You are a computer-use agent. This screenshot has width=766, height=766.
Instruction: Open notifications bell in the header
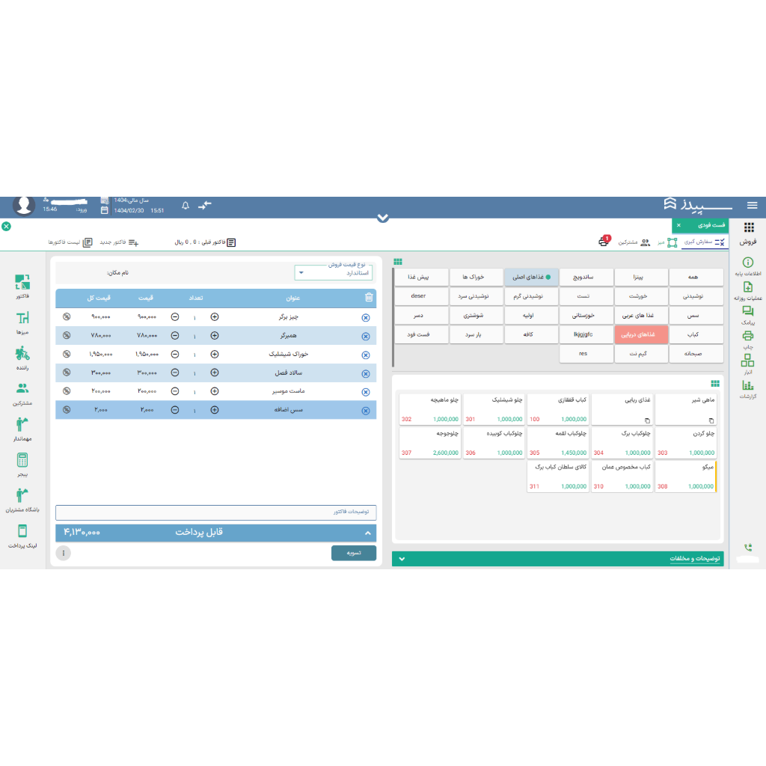(x=186, y=206)
